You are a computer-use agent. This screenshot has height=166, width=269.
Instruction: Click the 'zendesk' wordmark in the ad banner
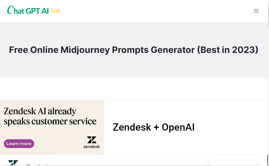click(x=91, y=147)
